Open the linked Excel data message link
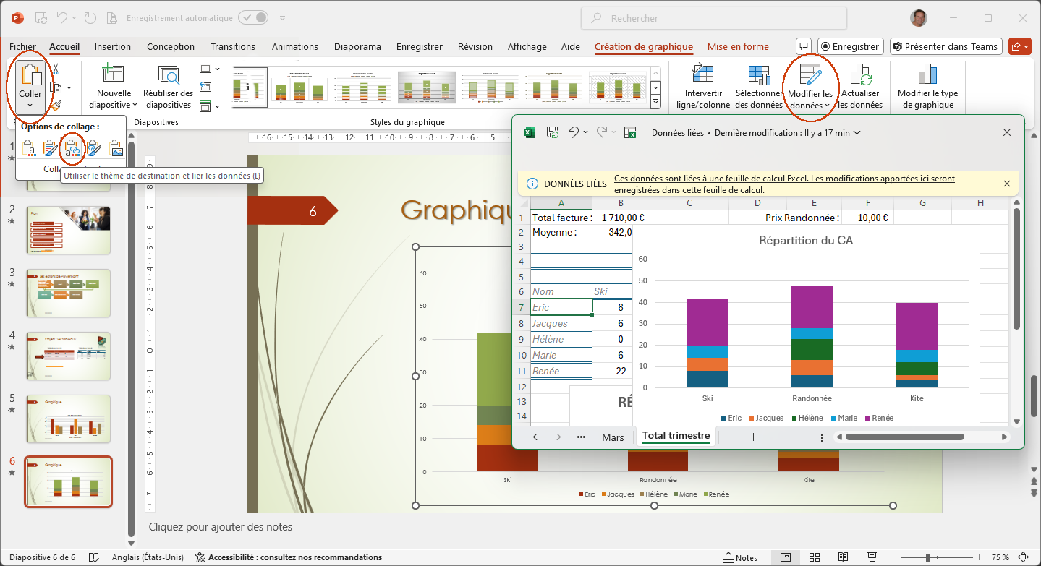Image resolution: width=1041 pixels, height=566 pixels. pos(784,184)
